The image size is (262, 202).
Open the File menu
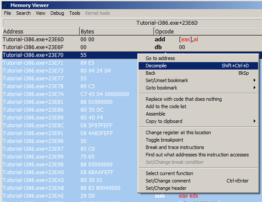click(x=7, y=13)
